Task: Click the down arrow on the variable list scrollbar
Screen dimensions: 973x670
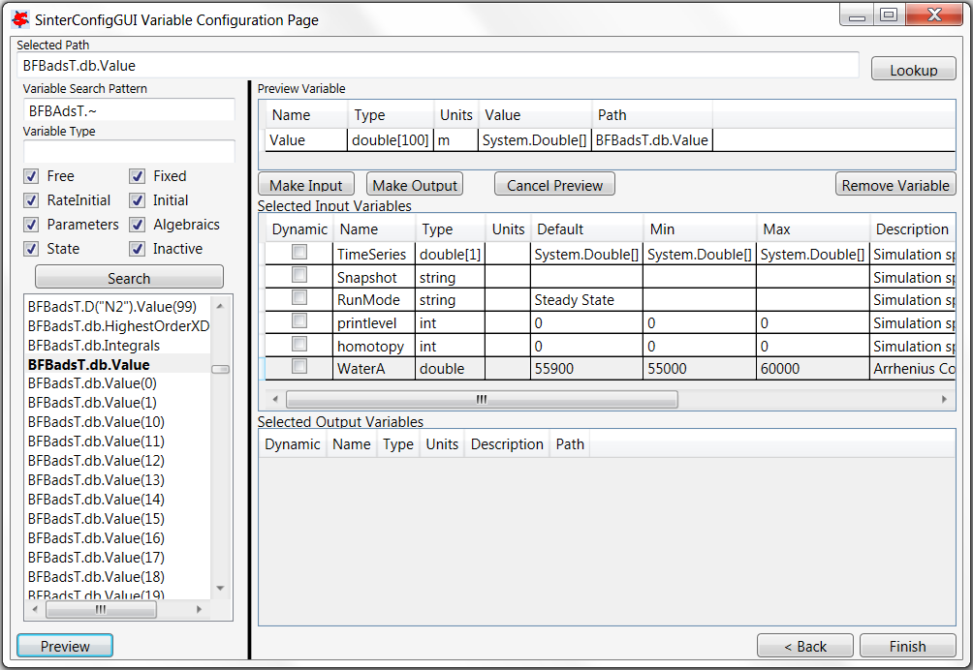Action: pos(221,588)
